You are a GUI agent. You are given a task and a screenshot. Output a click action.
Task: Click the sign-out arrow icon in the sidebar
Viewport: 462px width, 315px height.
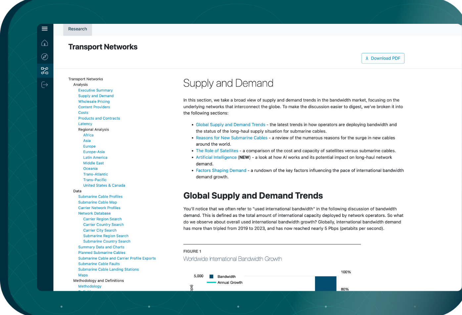pos(45,84)
